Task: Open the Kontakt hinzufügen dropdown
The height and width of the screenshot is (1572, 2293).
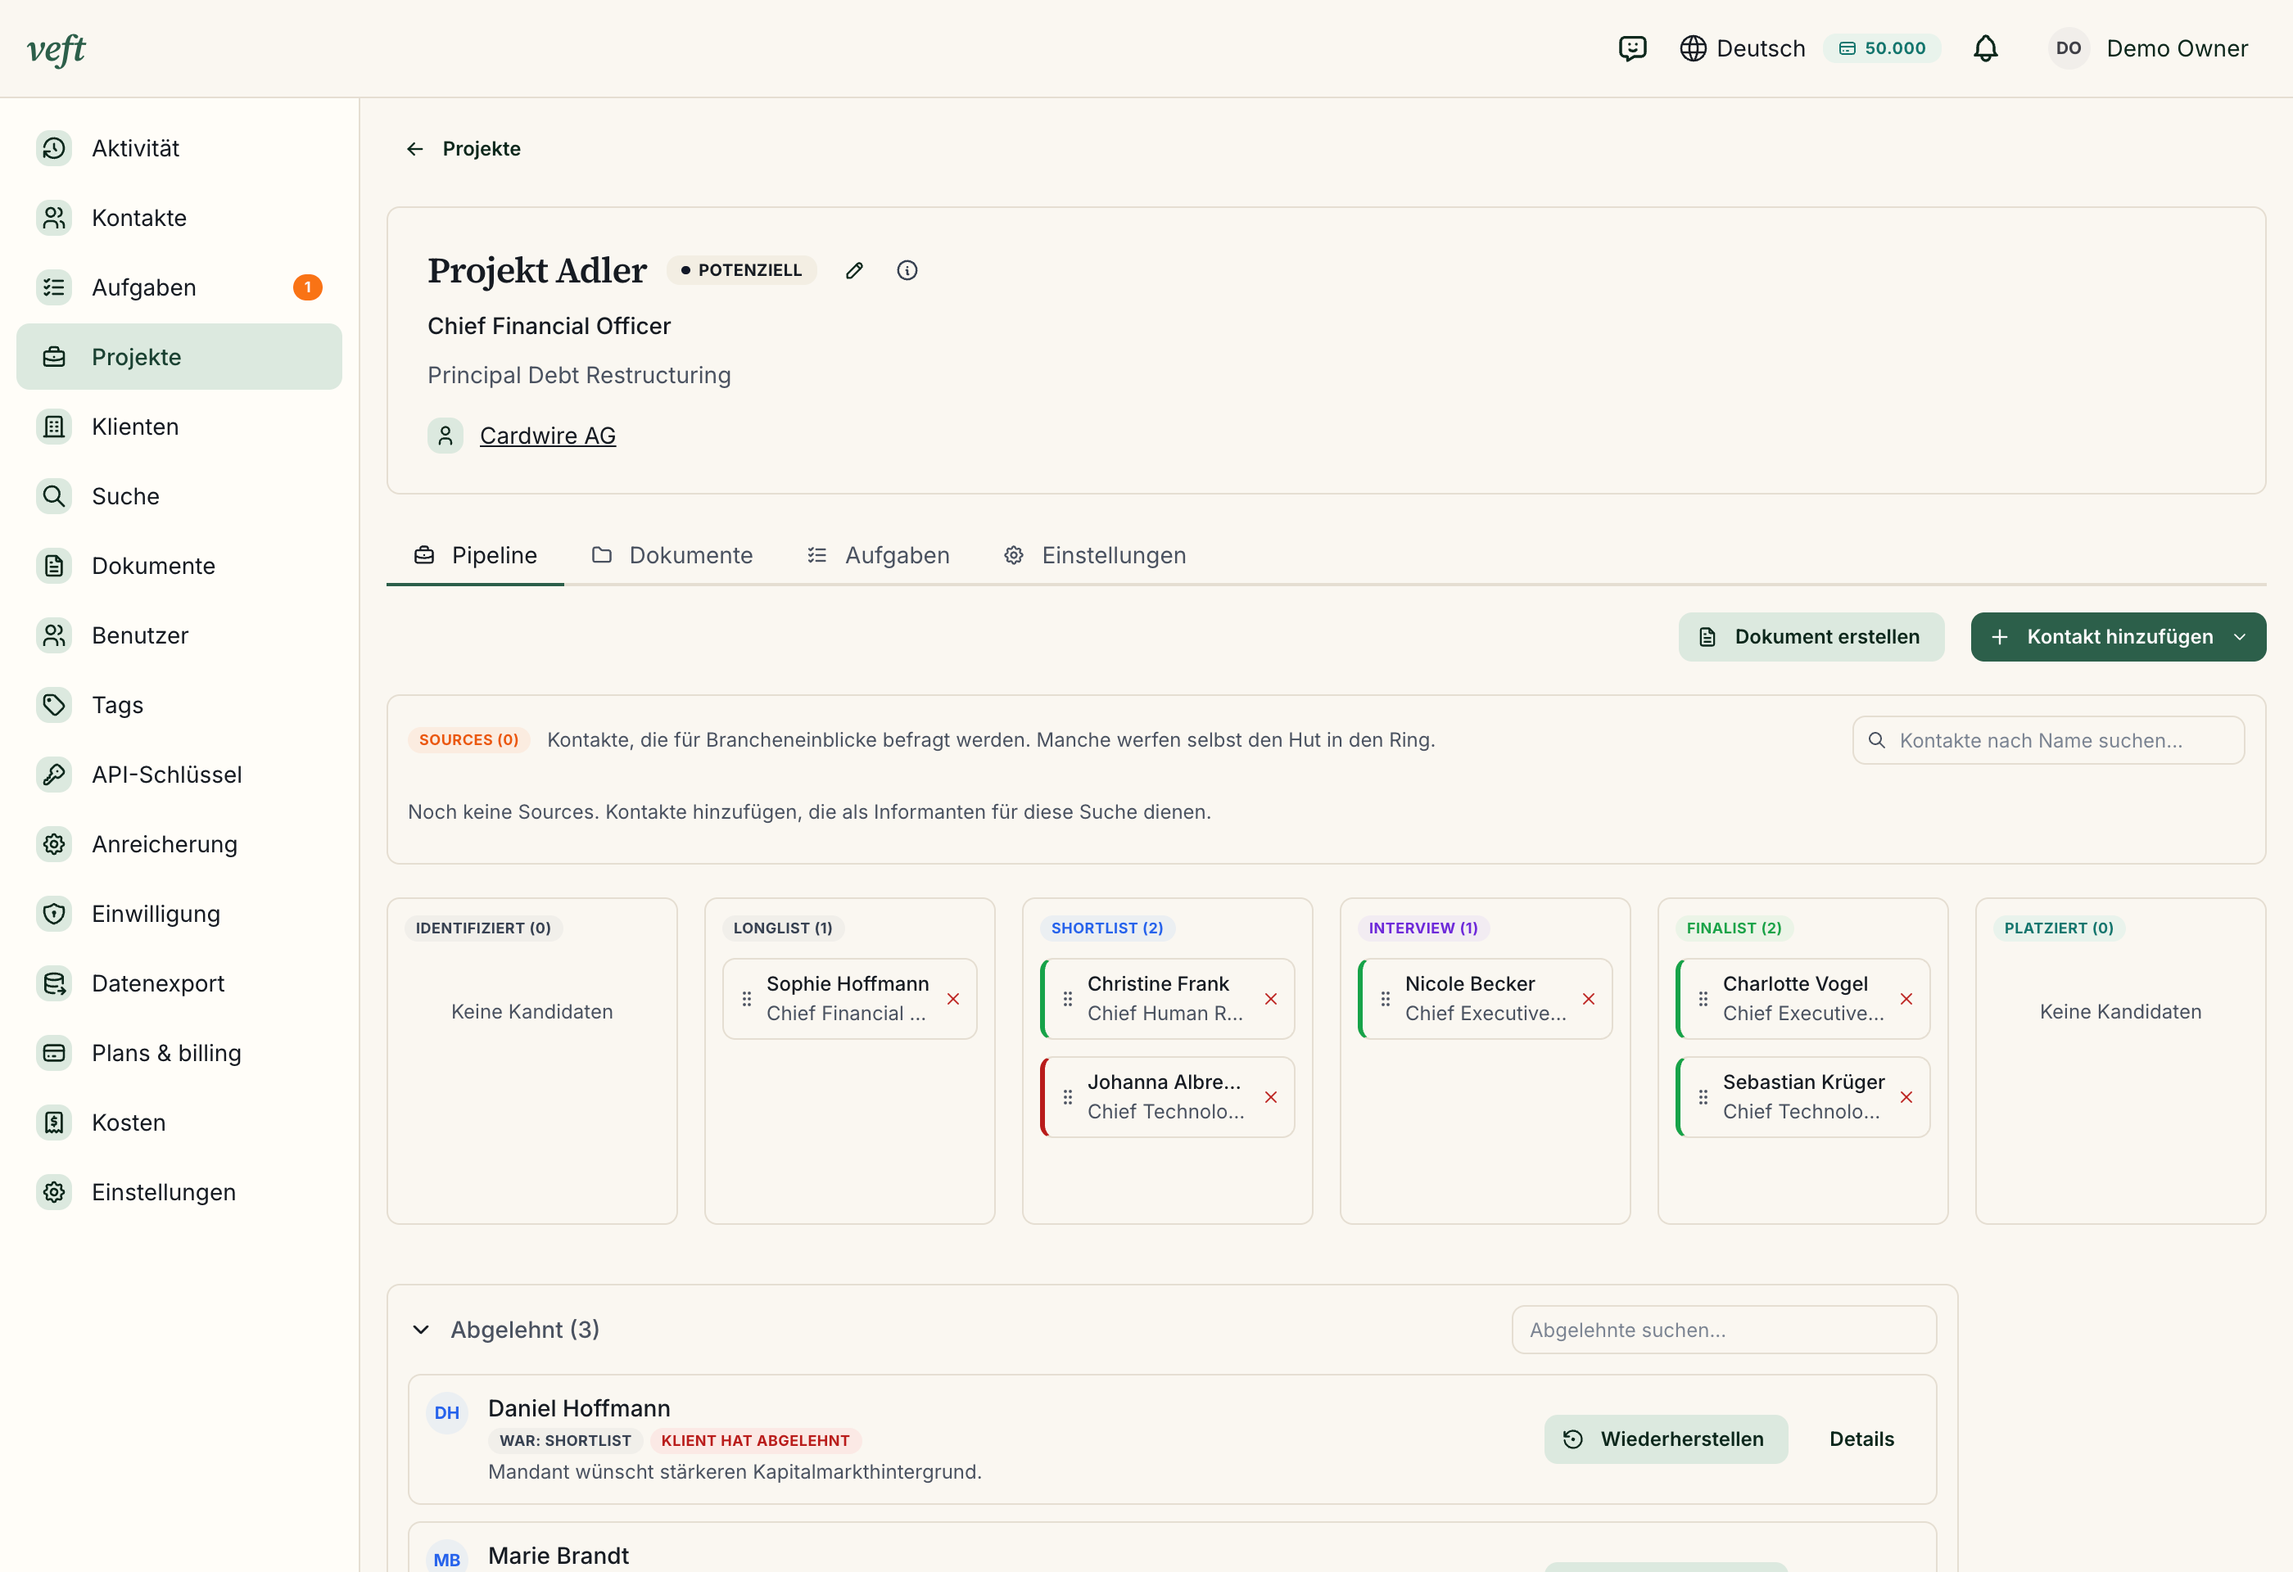Action: click(2119, 637)
